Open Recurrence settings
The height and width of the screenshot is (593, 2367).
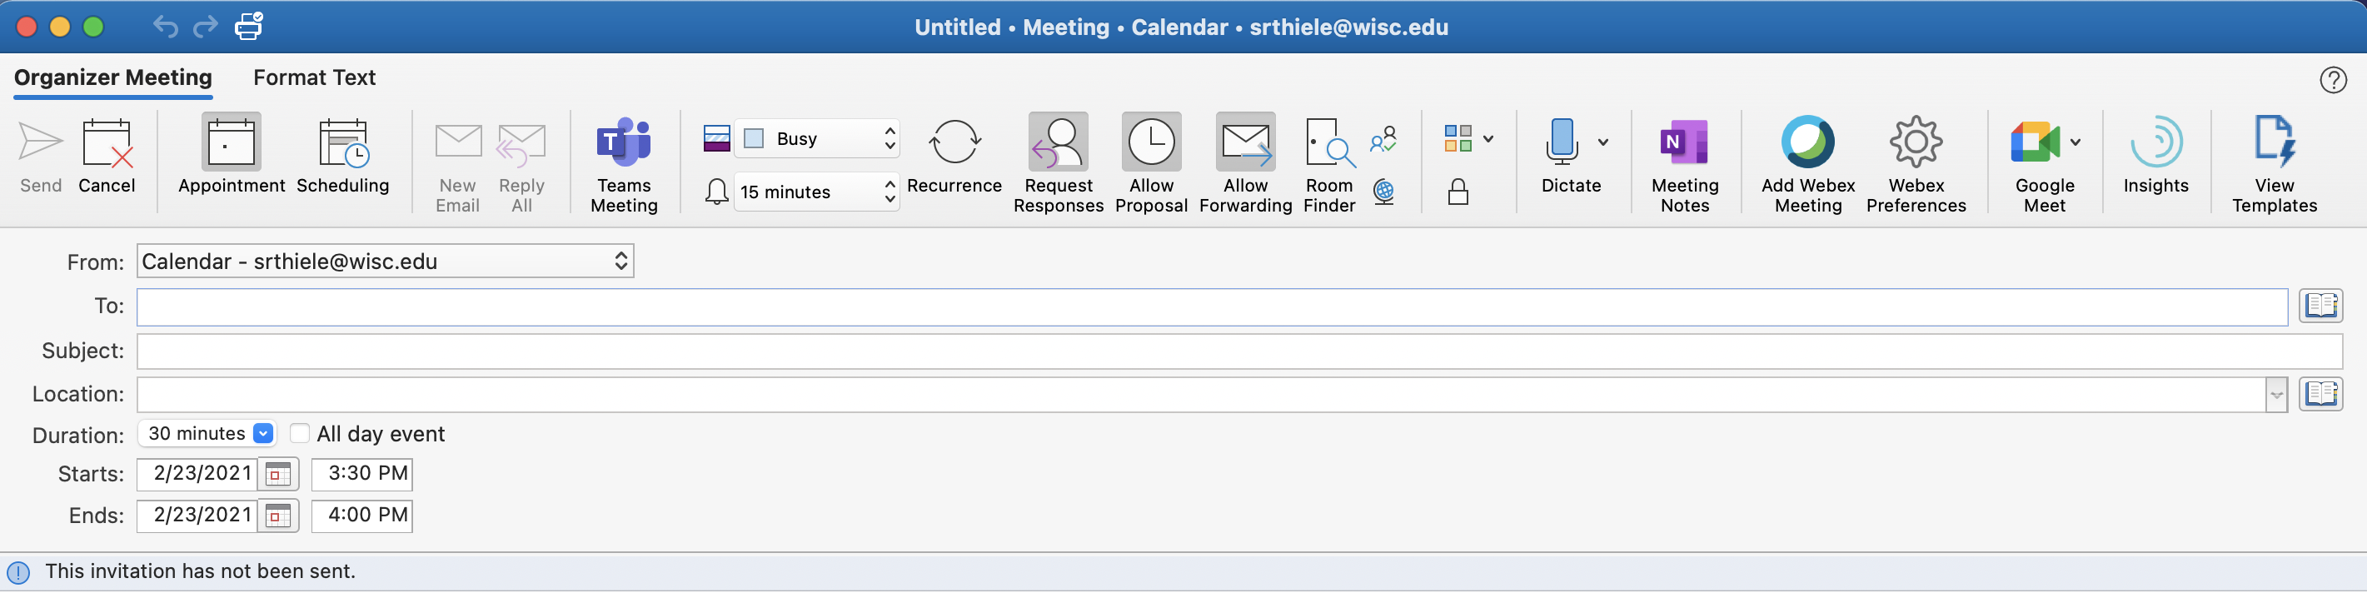[x=954, y=142]
